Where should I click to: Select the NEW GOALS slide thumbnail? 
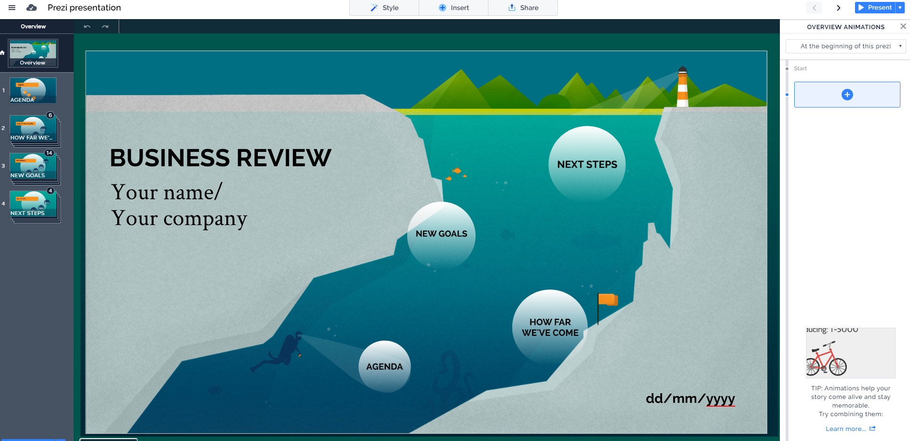[33, 166]
